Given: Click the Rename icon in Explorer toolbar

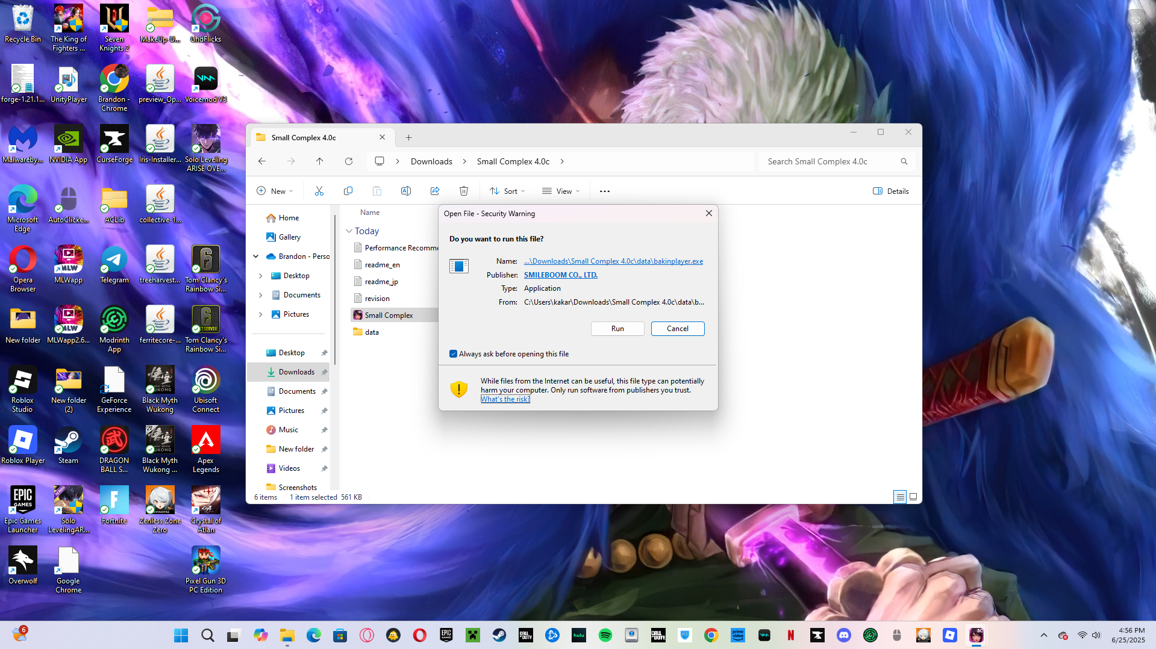Looking at the screenshot, I should 406,191.
